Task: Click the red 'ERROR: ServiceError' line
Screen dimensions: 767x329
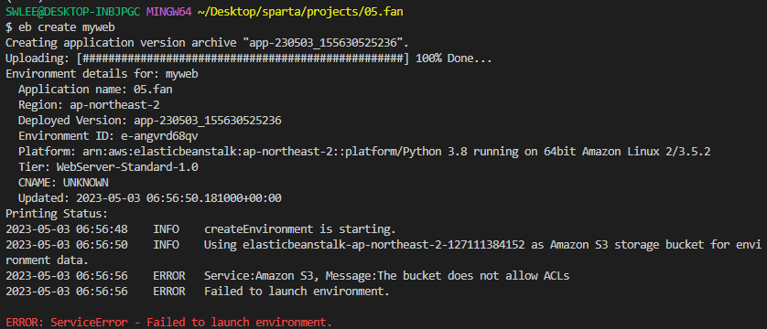Action: [168, 323]
